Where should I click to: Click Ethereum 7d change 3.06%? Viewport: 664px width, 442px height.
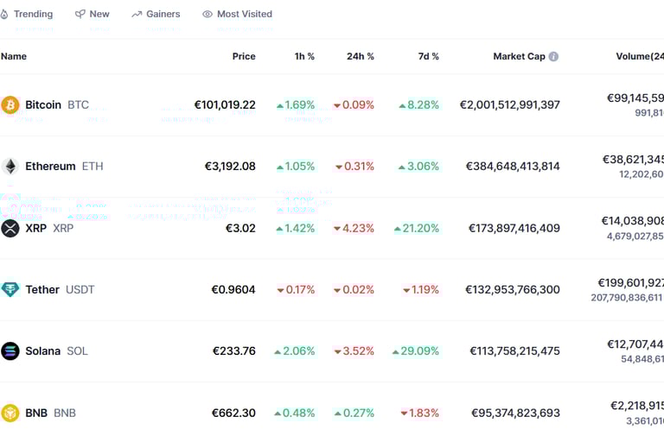(418, 167)
